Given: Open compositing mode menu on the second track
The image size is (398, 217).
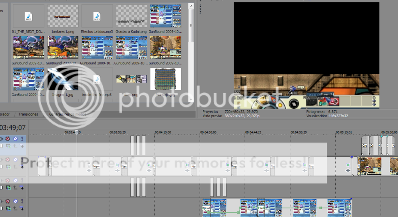Looking at the screenshot, I should click(9, 167).
